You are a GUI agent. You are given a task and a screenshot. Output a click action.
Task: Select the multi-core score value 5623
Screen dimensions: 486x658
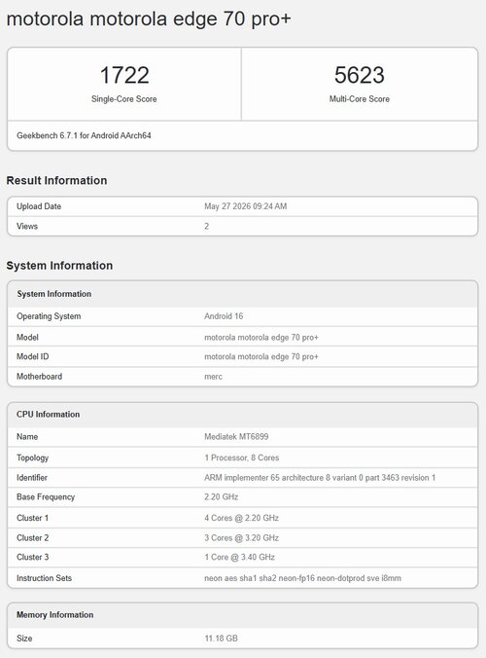point(359,75)
